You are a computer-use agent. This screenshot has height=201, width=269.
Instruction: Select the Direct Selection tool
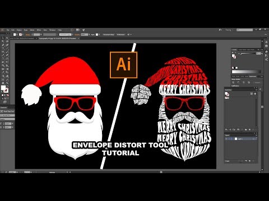click(x=7, y=38)
